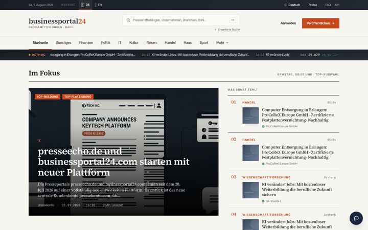Expand the Mehr navigation dropdown
The width and height of the screenshot is (368, 230).
pos(222,43)
